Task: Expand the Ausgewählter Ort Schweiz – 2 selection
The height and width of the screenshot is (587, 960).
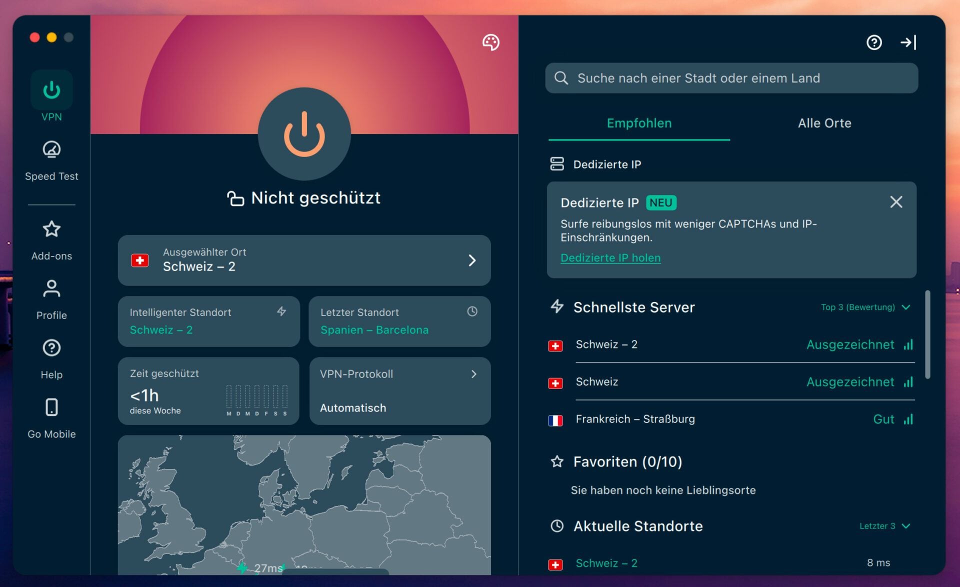Action: (x=471, y=260)
